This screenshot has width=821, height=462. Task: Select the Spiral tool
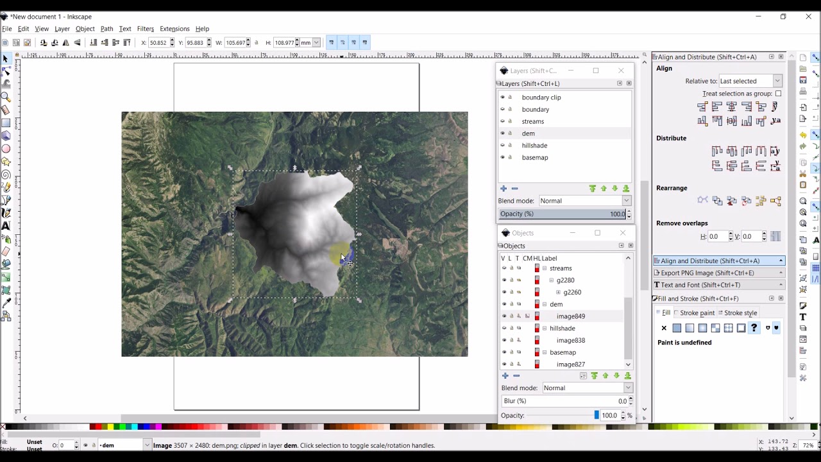pyautogui.click(x=6, y=174)
